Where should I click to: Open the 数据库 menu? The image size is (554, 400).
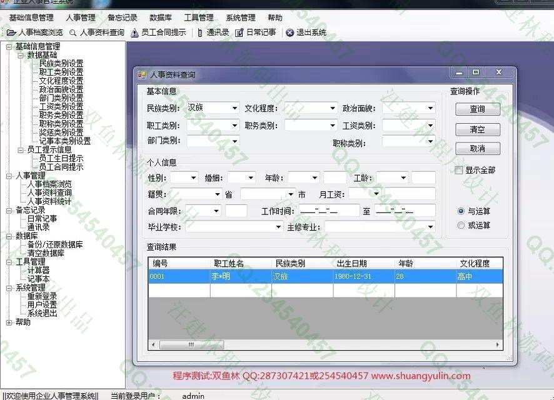(x=161, y=17)
